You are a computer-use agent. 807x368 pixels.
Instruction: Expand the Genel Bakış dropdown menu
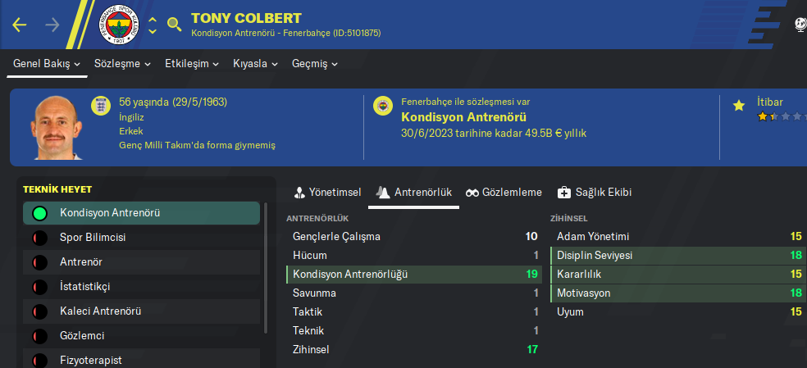click(x=47, y=64)
